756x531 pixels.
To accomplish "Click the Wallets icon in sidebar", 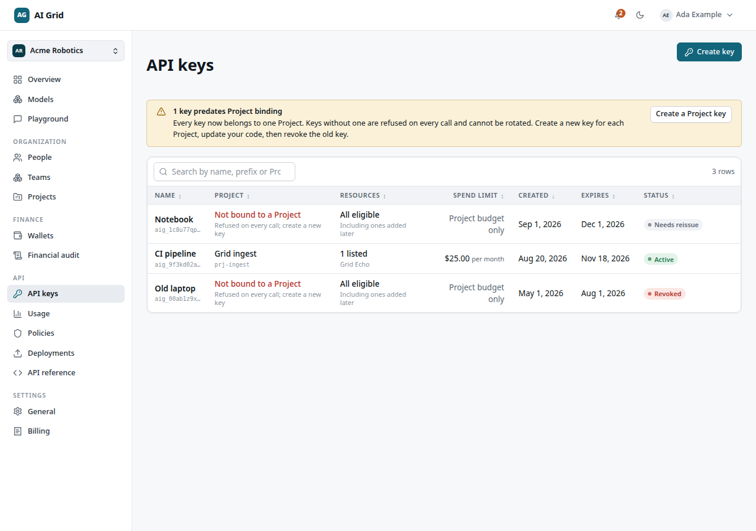I will (18, 236).
